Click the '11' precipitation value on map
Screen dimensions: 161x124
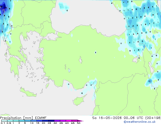tap(149, 81)
